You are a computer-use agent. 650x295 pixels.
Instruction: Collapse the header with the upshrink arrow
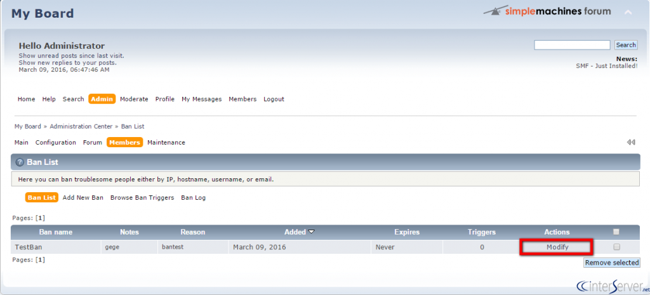628,13
